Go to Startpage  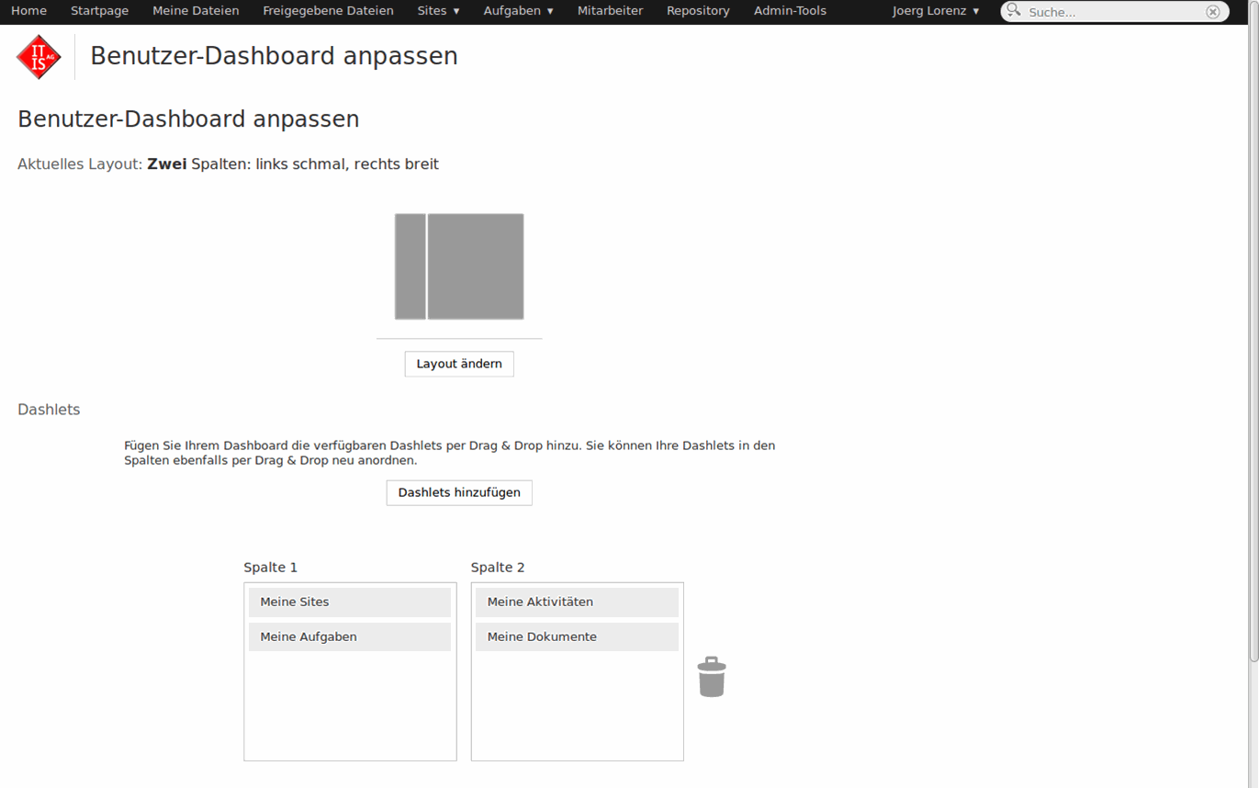coord(99,11)
